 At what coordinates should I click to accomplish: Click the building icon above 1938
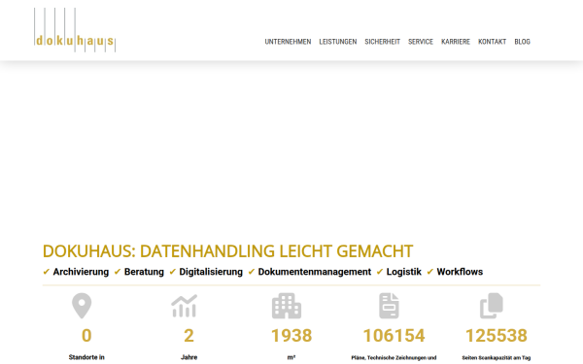tap(287, 306)
